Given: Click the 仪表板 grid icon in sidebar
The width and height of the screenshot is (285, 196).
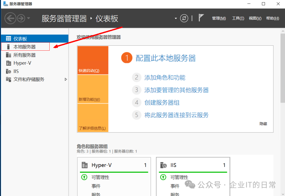Looking at the screenshot, I should tap(8, 39).
